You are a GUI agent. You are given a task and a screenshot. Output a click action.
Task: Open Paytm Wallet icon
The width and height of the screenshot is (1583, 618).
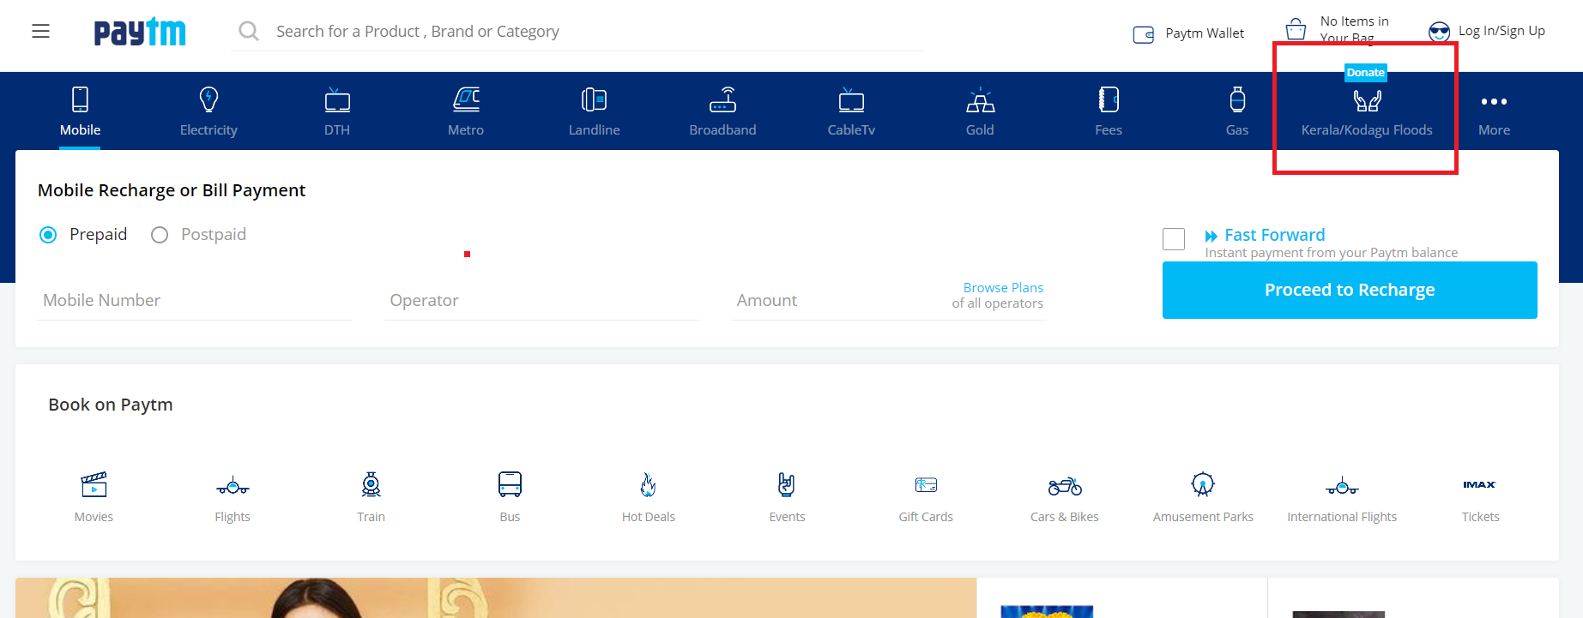coord(1143,34)
